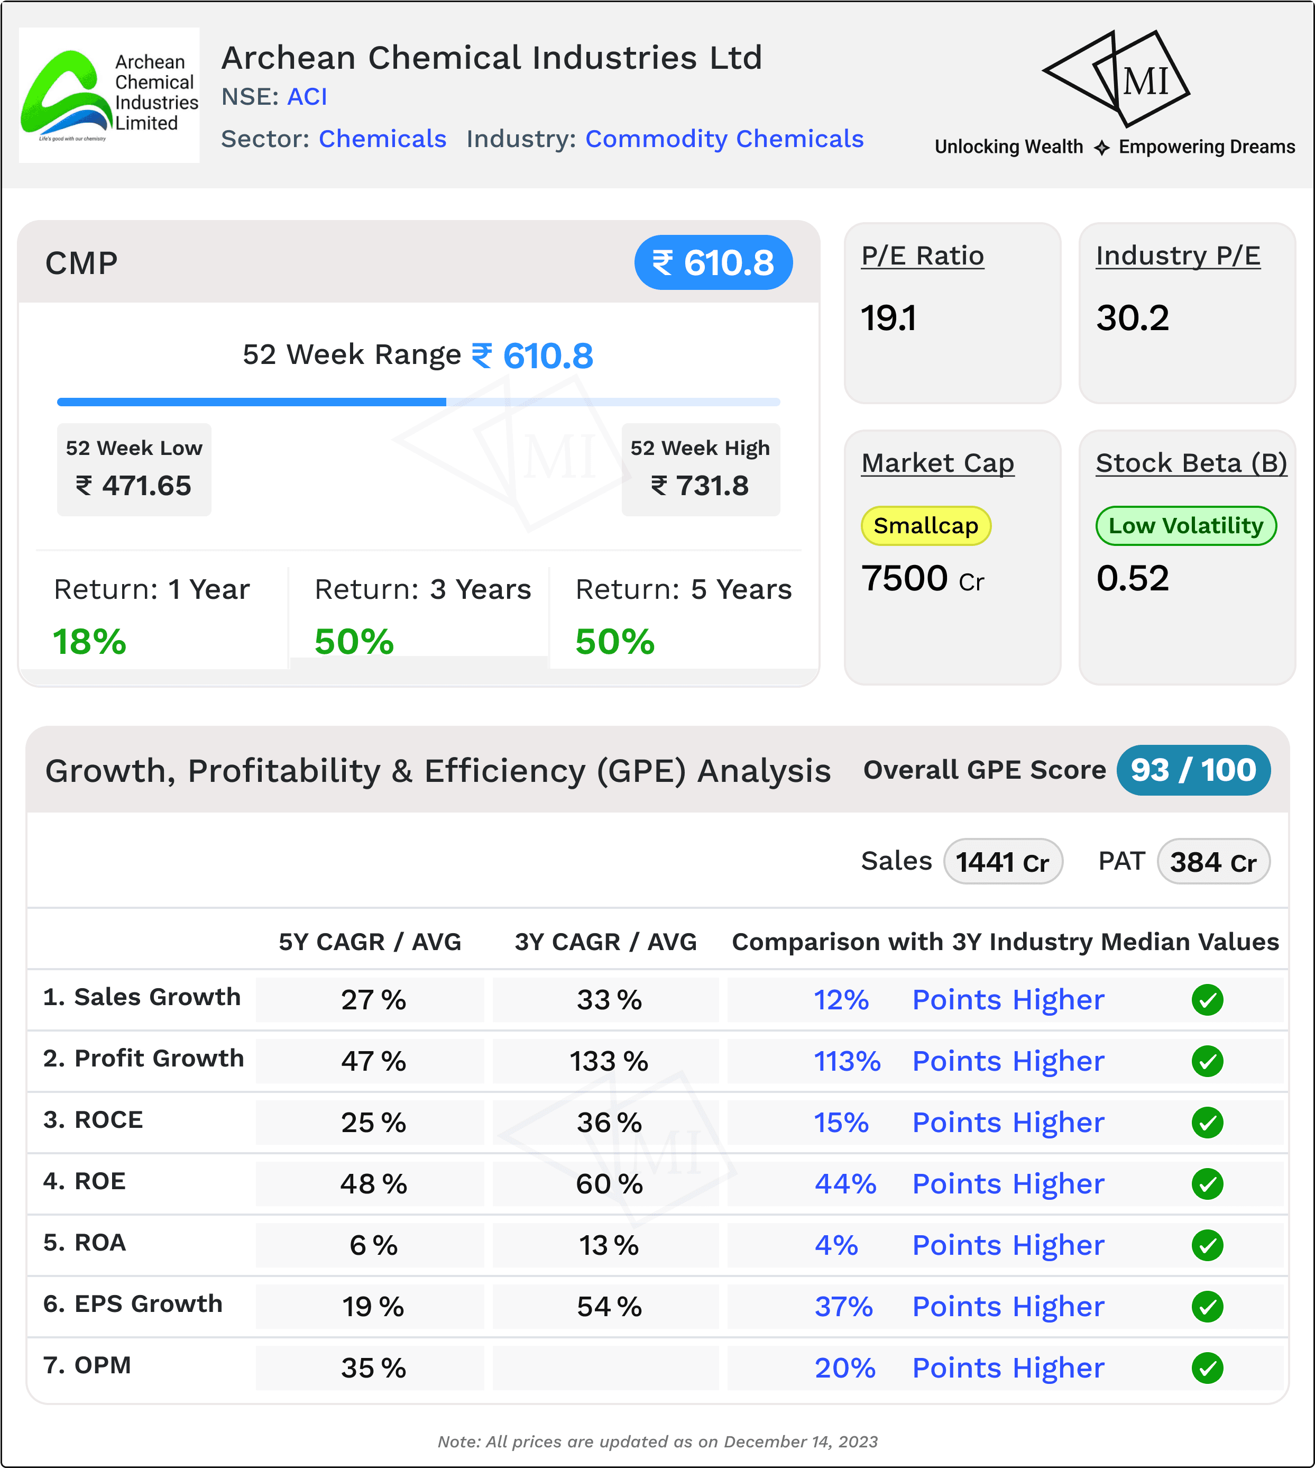Click the 5Y CAGR / AVG column header
The width and height of the screenshot is (1315, 1468).
pos(370,942)
